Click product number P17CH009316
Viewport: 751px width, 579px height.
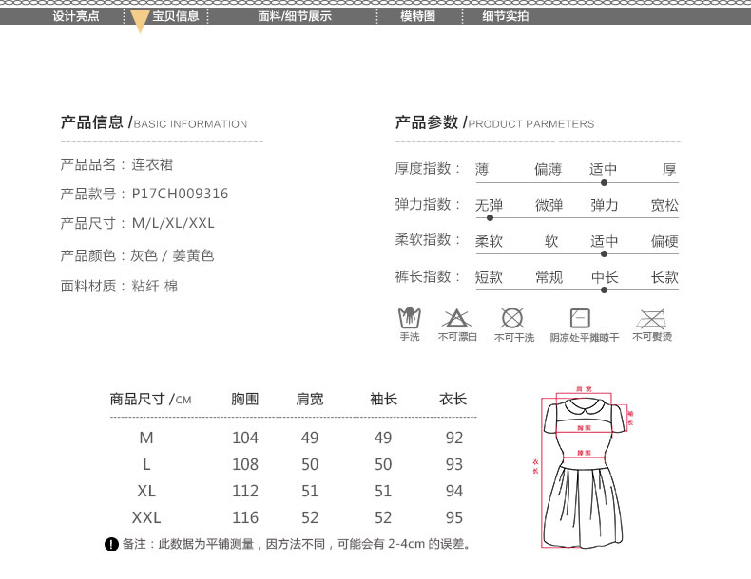click(179, 194)
